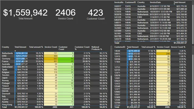The height and width of the screenshot is (109, 194).
Task: Click the Japan country row
Action: 55,78
